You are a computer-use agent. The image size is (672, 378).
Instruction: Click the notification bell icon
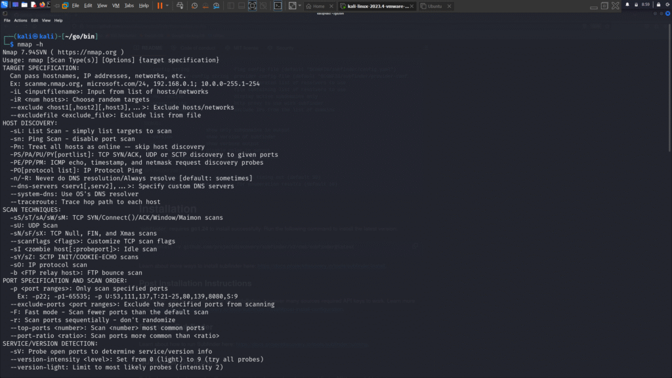(x=627, y=5)
